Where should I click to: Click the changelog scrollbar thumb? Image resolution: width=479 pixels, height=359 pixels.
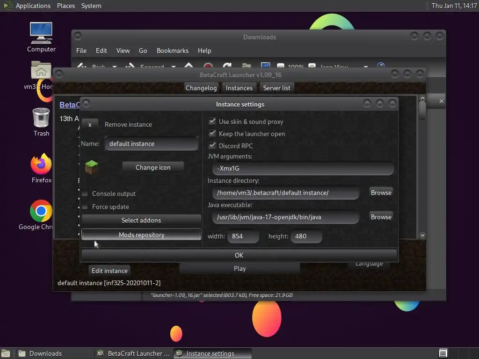point(422,110)
